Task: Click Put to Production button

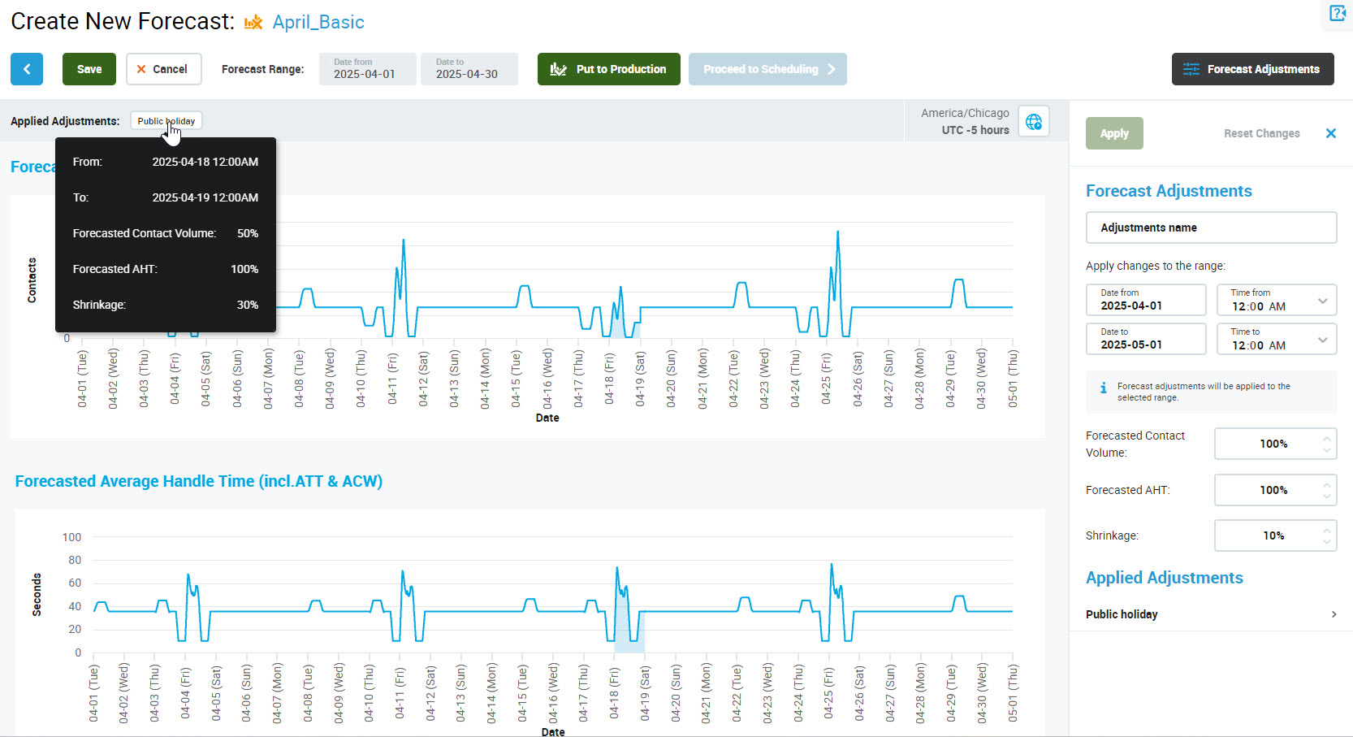Action: 608,69
